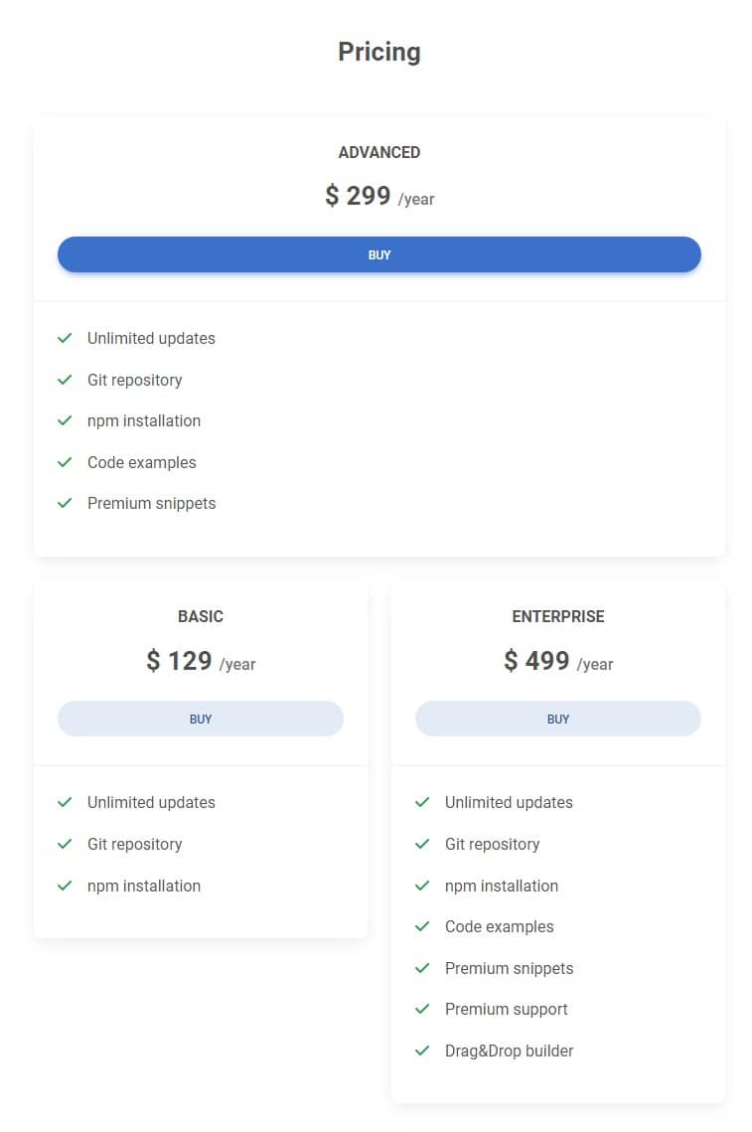Click the $ 299 /year price

coord(378,196)
